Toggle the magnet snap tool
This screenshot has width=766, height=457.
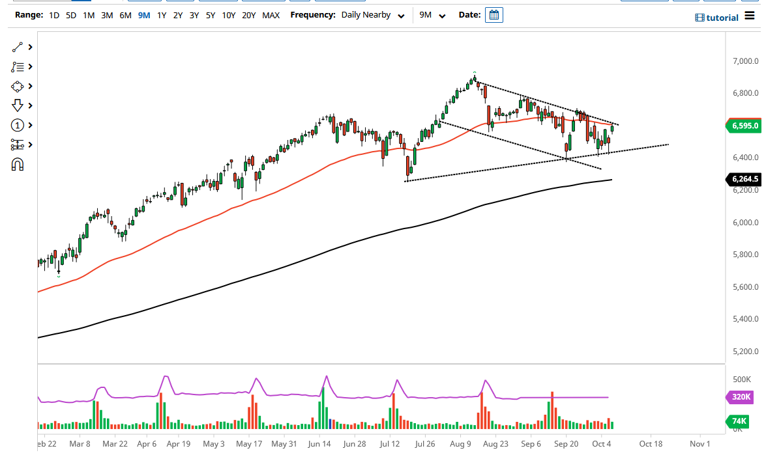(17, 164)
